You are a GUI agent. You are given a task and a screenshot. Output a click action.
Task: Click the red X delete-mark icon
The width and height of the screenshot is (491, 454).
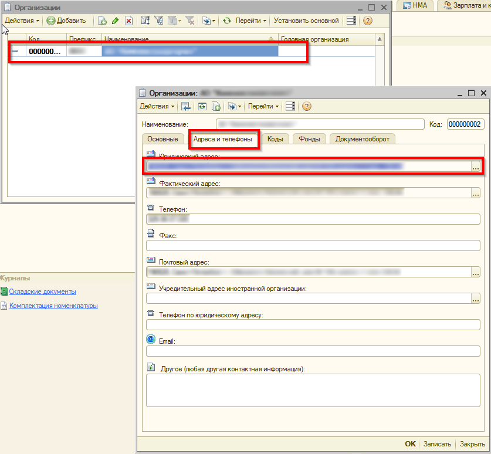pyautogui.click(x=128, y=21)
